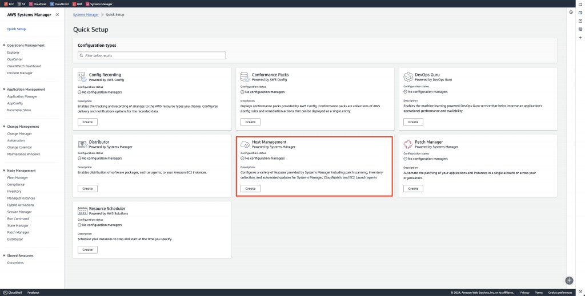
Task: Open the EC2 shortcut in the top bar
Action: [9, 4]
